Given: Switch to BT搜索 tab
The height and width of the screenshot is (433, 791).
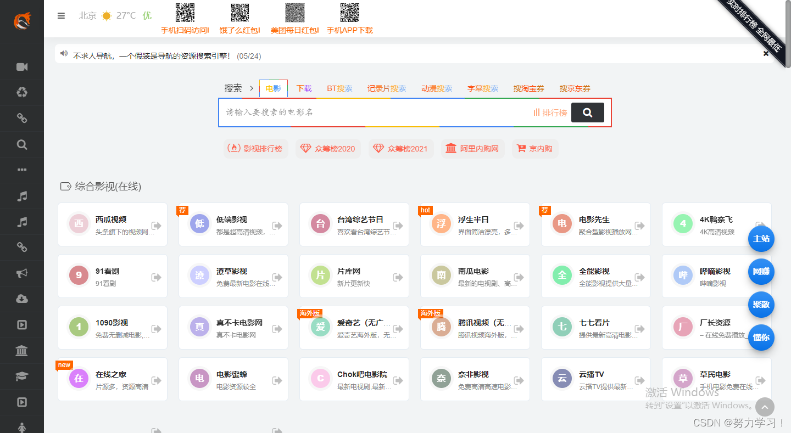Looking at the screenshot, I should tap(339, 88).
